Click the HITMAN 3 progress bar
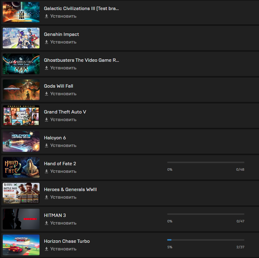 coord(205,214)
